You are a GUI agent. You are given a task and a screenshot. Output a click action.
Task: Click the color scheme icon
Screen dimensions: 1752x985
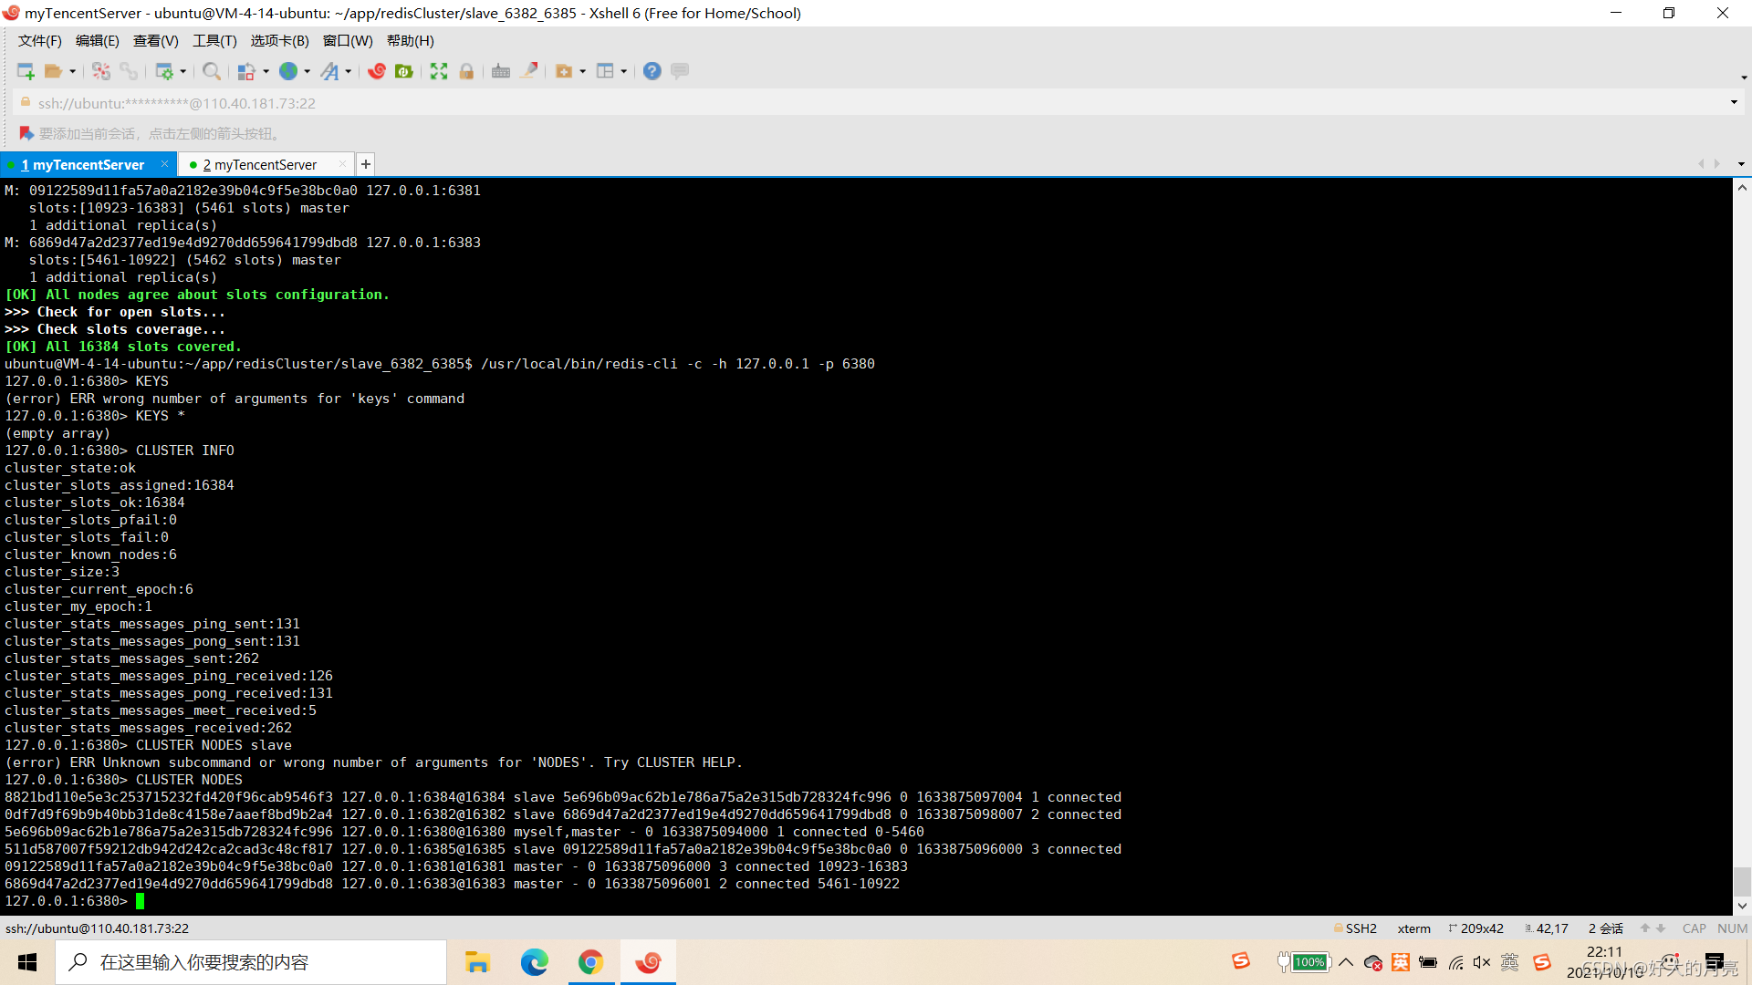click(x=246, y=71)
